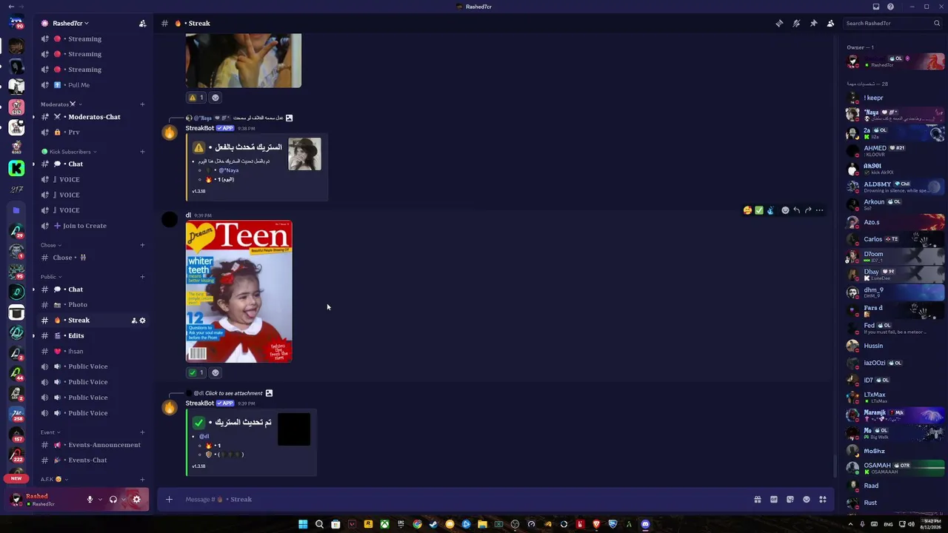Collapse the Public category
This screenshot has height=533, width=948.
pyautogui.click(x=51, y=277)
